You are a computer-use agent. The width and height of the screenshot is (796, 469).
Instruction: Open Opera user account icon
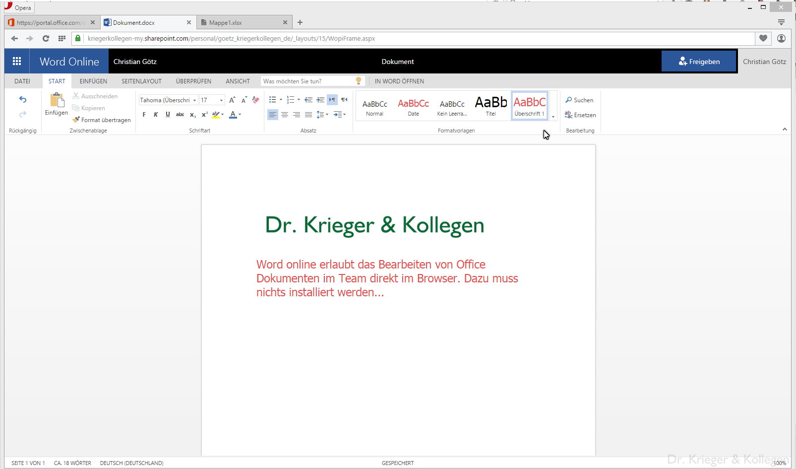[x=781, y=38]
